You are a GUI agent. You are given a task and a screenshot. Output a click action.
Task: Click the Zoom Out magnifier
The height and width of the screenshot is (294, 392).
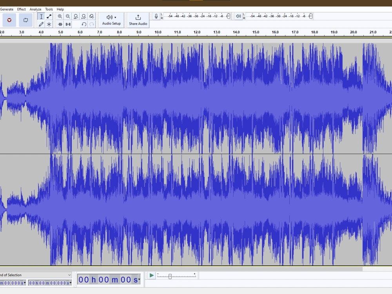click(x=68, y=16)
